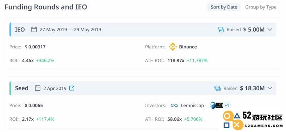Click the calendar icon beside 2 Apr 2019
Image resolution: width=286 pixels, height=132 pixels.
pyautogui.click(x=38, y=88)
